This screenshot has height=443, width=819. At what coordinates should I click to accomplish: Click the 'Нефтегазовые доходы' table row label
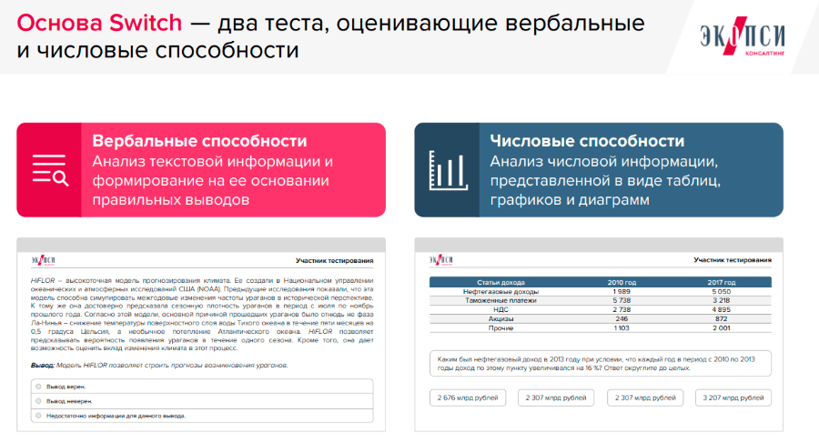pos(500,291)
